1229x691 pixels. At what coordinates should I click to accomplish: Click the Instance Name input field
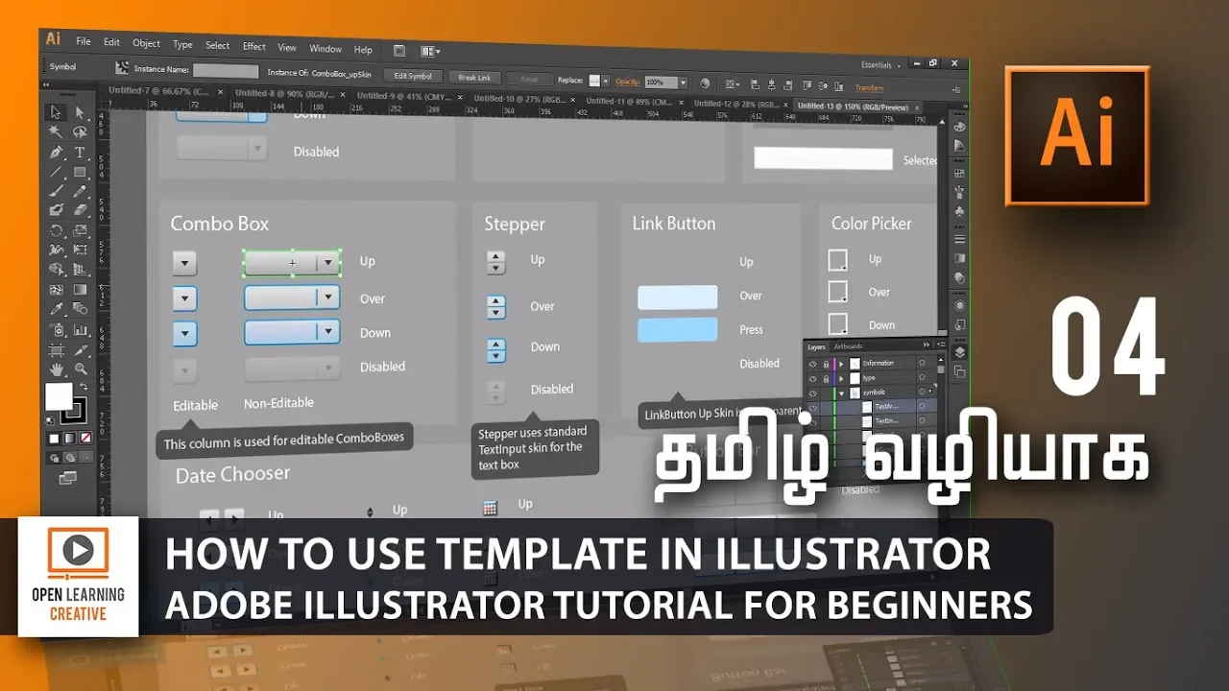click(x=226, y=70)
